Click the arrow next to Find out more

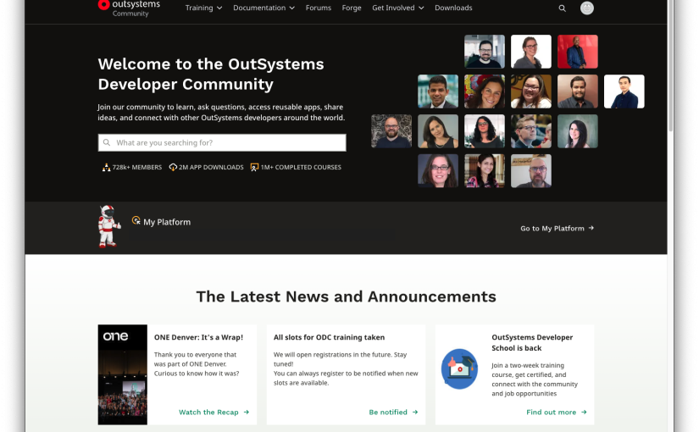(x=584, y=412)
